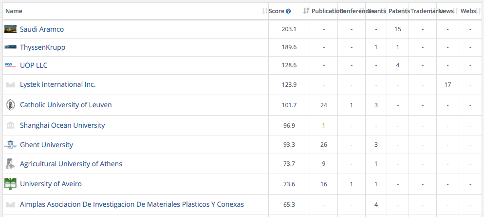The height and width of the screenshot is (217, 484).
Task: Open ThyssenKrupp organization link
Action: point(42,47)
